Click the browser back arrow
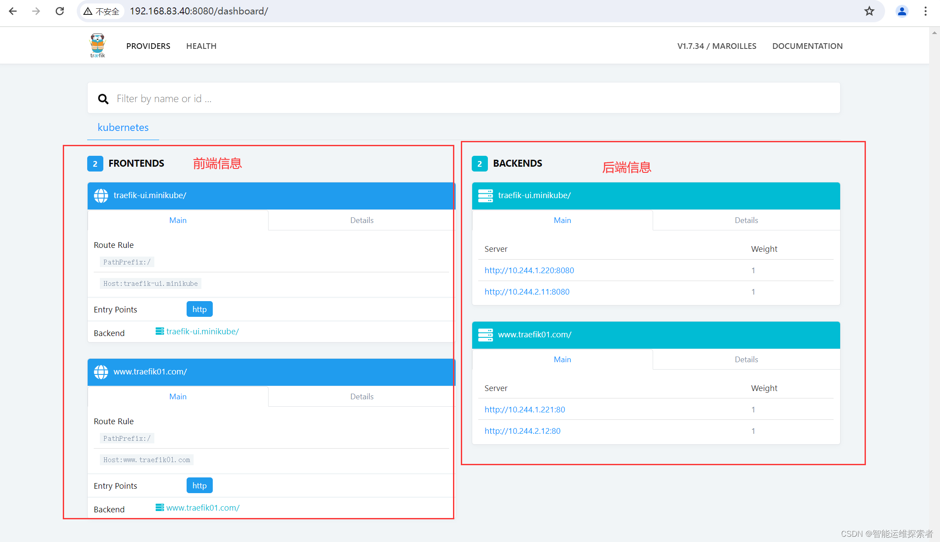 coord(13,11)
